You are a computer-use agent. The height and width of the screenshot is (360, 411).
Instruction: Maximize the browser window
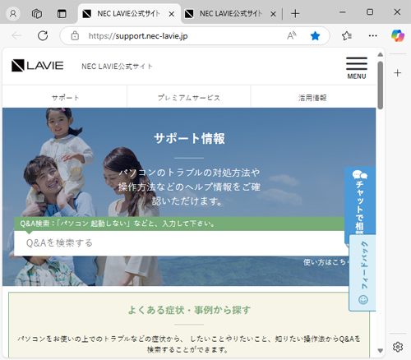[370, 12]
